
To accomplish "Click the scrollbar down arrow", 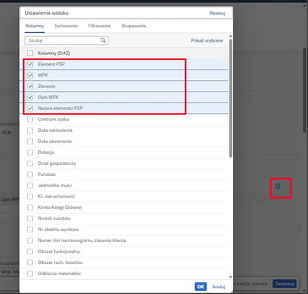I will [230, 277].
